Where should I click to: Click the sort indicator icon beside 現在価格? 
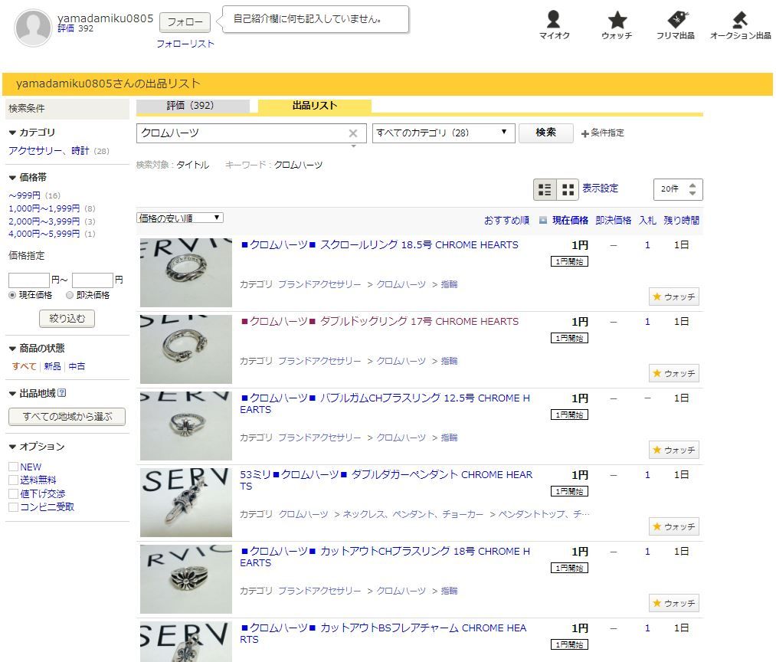[x=543, y=221]
